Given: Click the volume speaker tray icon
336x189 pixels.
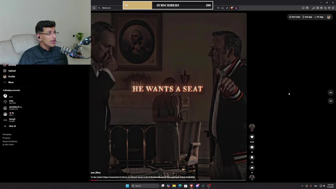Looking at the screenshot, I should coord(324,186).
